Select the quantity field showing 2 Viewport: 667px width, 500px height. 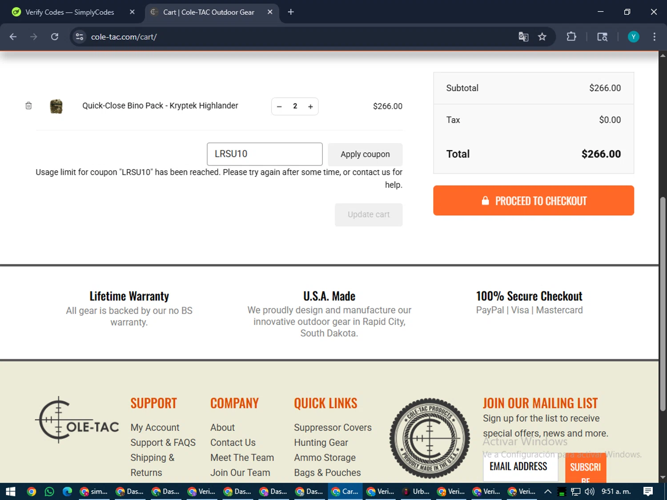(295, 106)
